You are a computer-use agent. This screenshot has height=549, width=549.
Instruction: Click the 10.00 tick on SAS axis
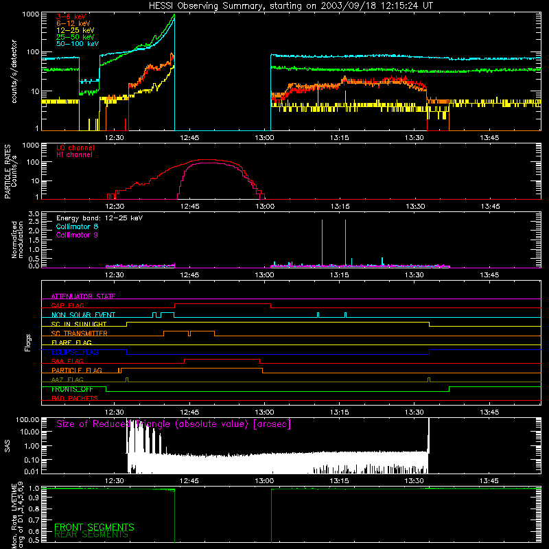click(30, 432)
